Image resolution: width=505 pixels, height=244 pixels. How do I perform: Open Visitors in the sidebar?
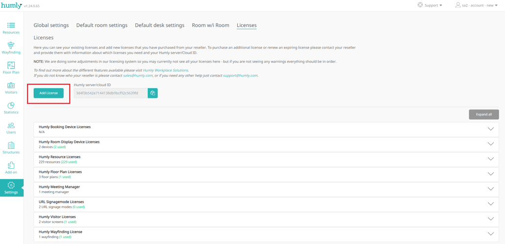tap(11, 88)
